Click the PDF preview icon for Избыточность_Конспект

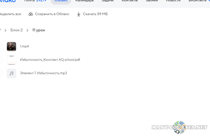(x=12, y=60)
